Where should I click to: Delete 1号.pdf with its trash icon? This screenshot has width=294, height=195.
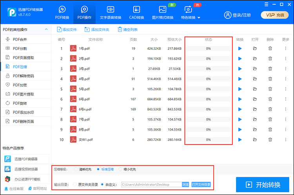(270, 48)
